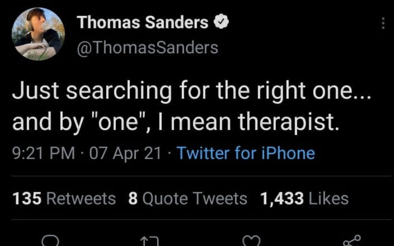Tap the share icon below the tweet
The height and width of the screenshot is (246, 394).
coord(352,241)
